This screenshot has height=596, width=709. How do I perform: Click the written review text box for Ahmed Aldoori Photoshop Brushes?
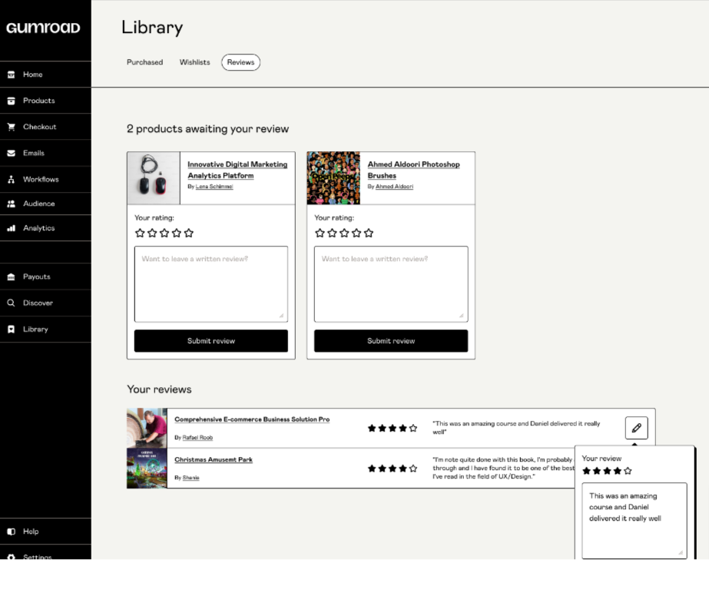point(390,283)
